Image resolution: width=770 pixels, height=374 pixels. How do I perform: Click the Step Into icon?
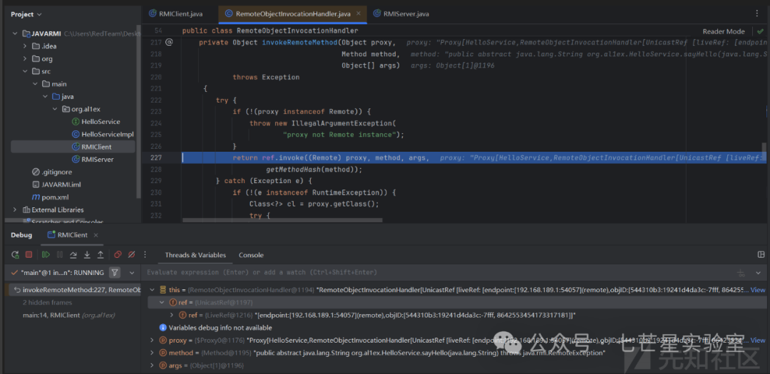(87, 255)
